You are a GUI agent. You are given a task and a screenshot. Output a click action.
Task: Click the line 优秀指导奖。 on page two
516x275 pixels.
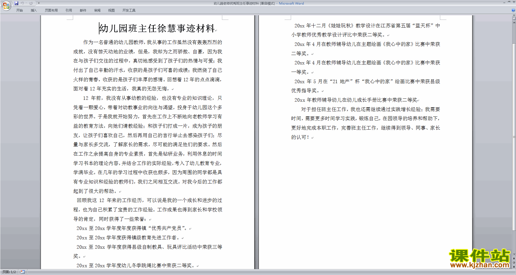tap(306, 91)
